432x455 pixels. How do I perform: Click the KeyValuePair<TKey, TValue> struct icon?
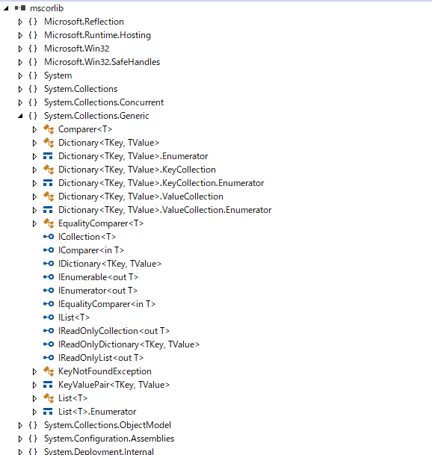coord(48,385)
